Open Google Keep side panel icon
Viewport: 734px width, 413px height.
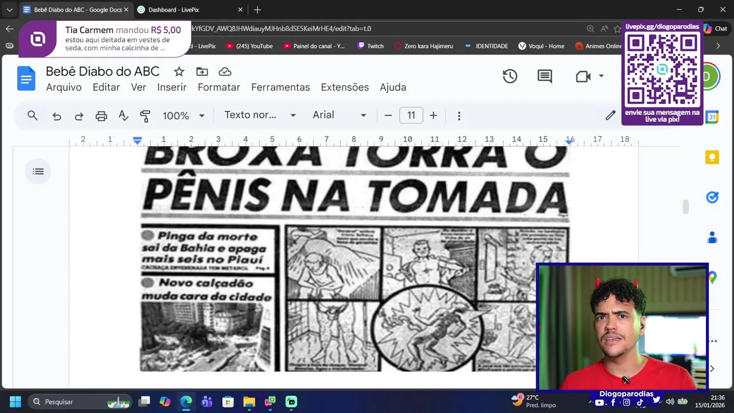[x=712, y=157]
